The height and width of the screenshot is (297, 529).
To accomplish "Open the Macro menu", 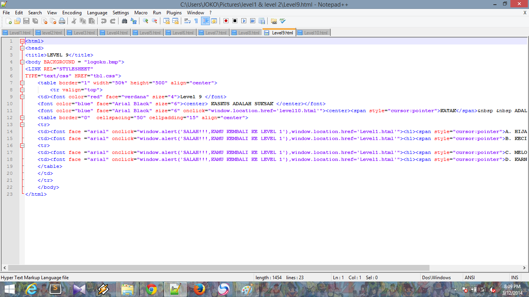I will click(141, 13).
